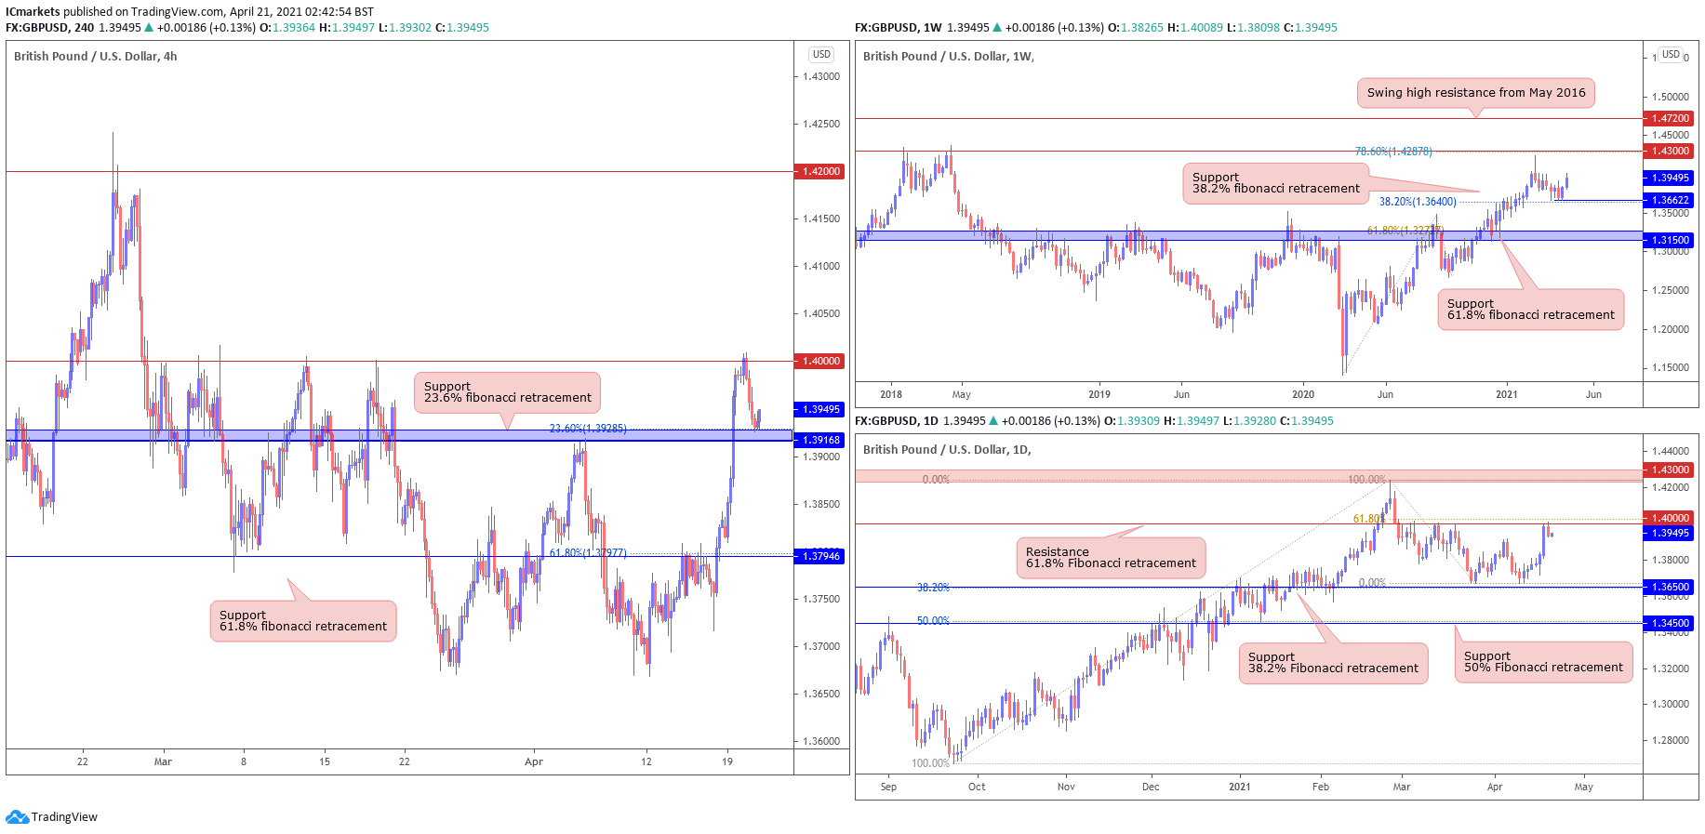This screenshot has width=1705, height=834.
Task: Click the 1.47200 red price label
Action: pos(1670,118)
